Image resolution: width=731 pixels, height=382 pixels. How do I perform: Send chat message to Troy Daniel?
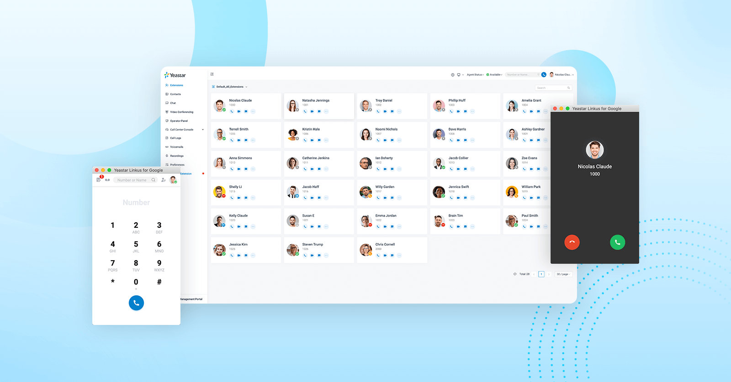pos(392,111)
